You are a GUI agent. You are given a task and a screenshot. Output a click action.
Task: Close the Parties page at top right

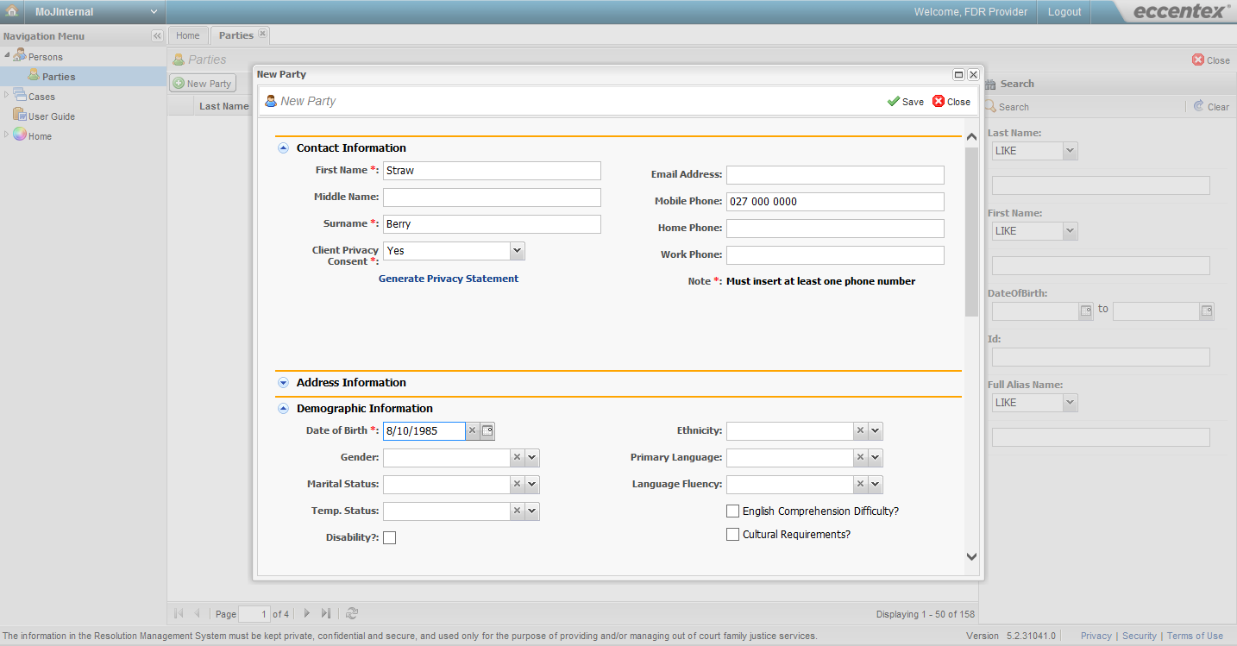tap(1211, 60)
